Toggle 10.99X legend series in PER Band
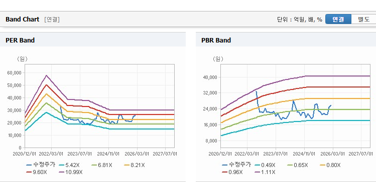 click(x=71, y=172)
